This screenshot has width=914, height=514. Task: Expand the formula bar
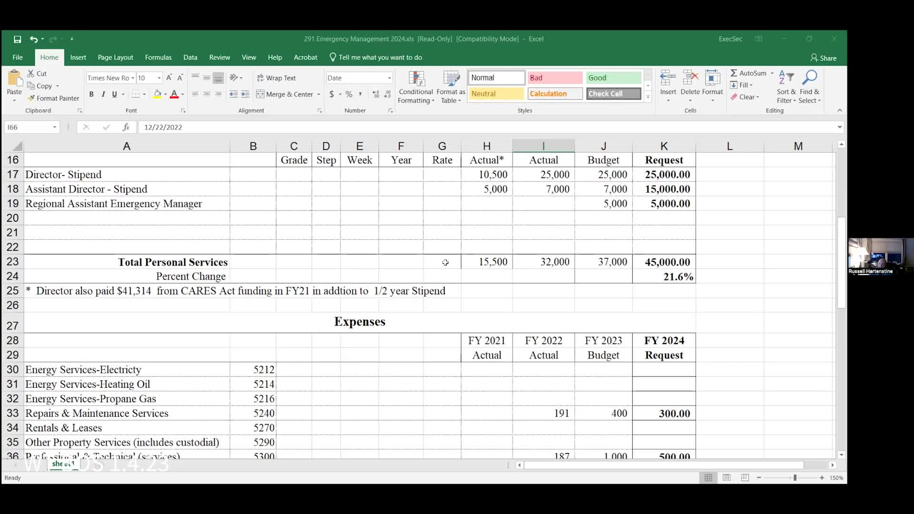pos(839,127)
